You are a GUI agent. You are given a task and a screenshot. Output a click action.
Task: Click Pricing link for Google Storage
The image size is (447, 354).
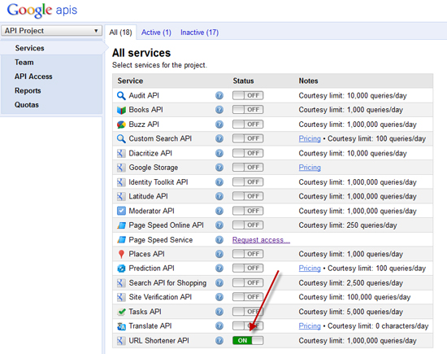310,168
